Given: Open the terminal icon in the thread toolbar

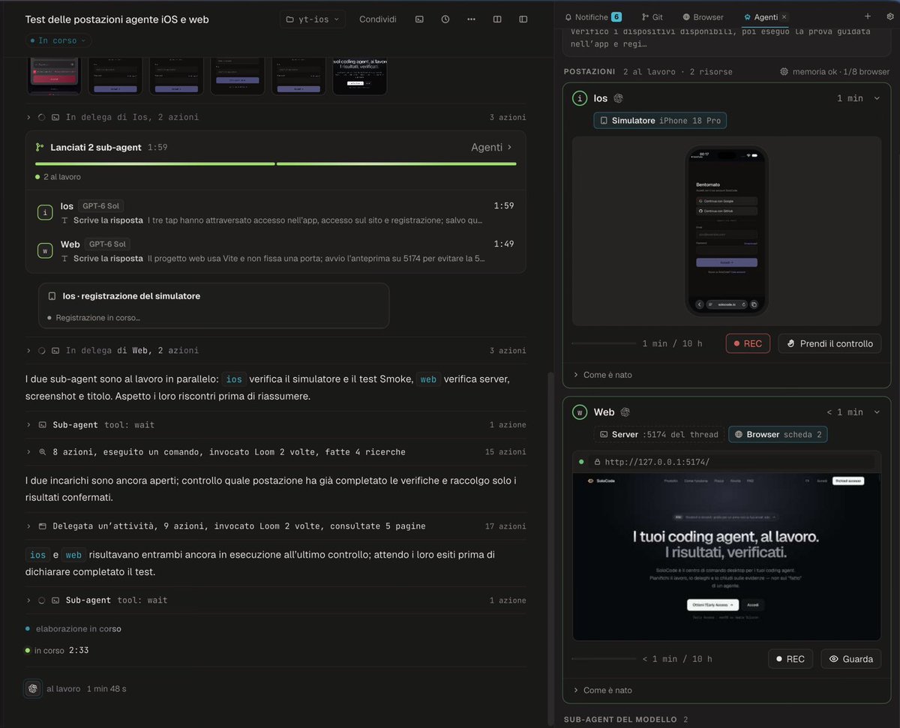Looking at the screenshot, I should coord(419,19).
